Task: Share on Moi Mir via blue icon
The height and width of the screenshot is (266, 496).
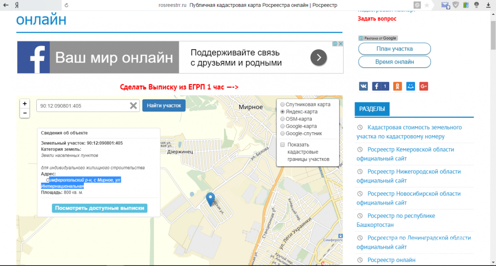Action: (x=410, y=86)
